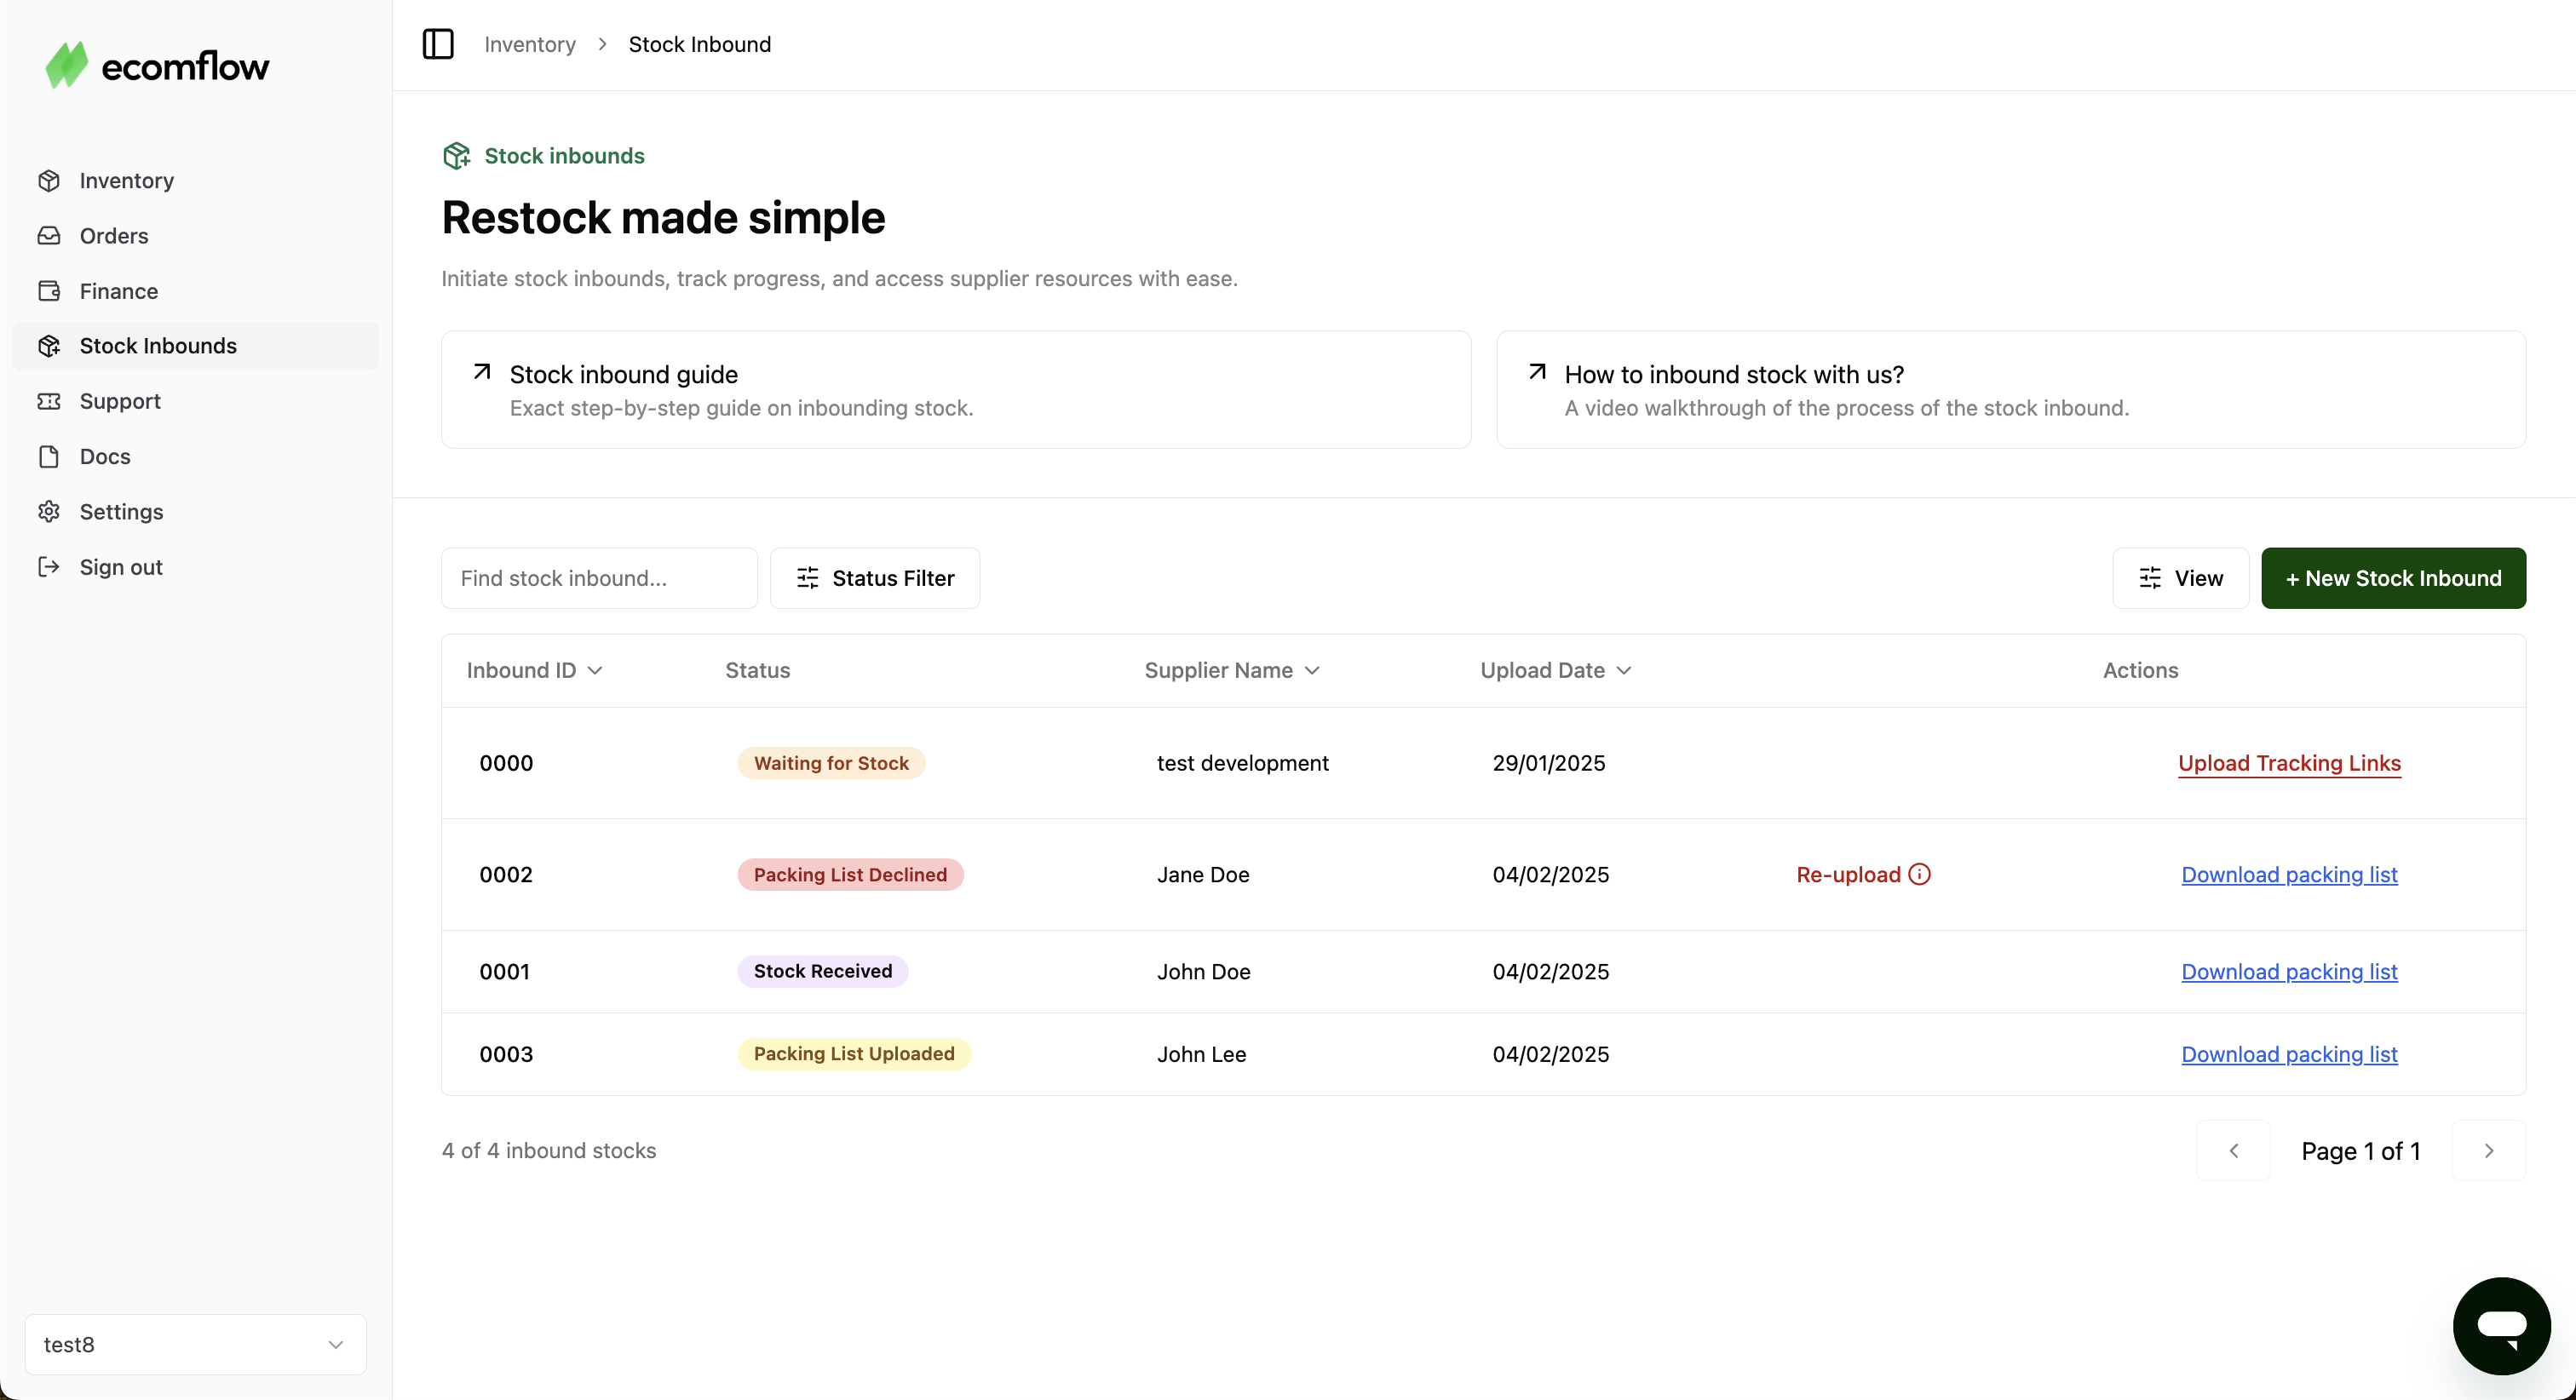Viewport: 2576px width, 1400px height.
Task: Sort by Inbound ID column
Action: 534,670
